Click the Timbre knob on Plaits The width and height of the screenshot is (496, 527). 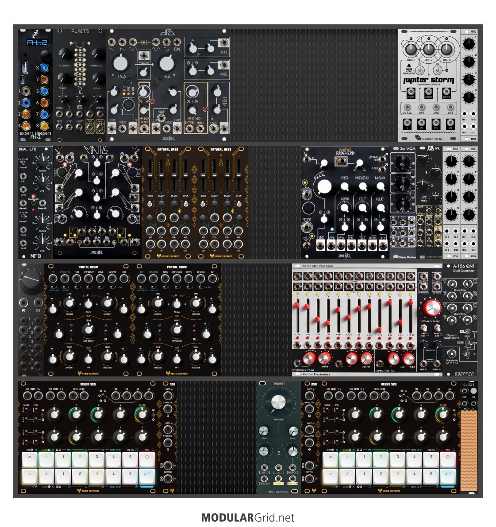[63, 78]
